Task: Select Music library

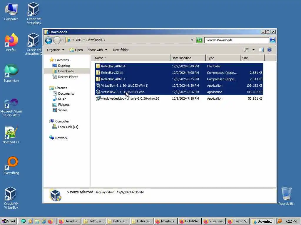Action: pyautogui.click(x=62, y=99)
